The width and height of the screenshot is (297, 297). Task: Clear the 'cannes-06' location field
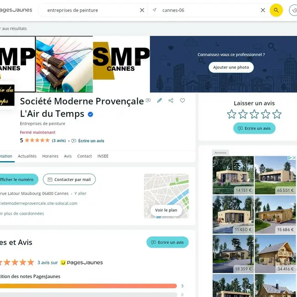pyautogui.click(x=263, y=10)
